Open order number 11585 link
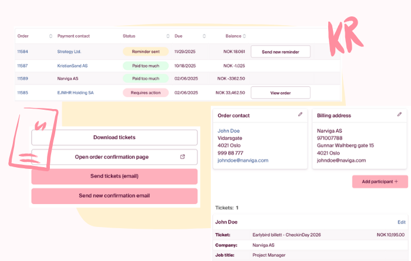Viewport: 411px width, 261px height. (x=22, y=93)
